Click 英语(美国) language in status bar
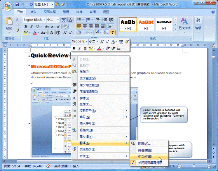The image size is (218, 171). 61,166
